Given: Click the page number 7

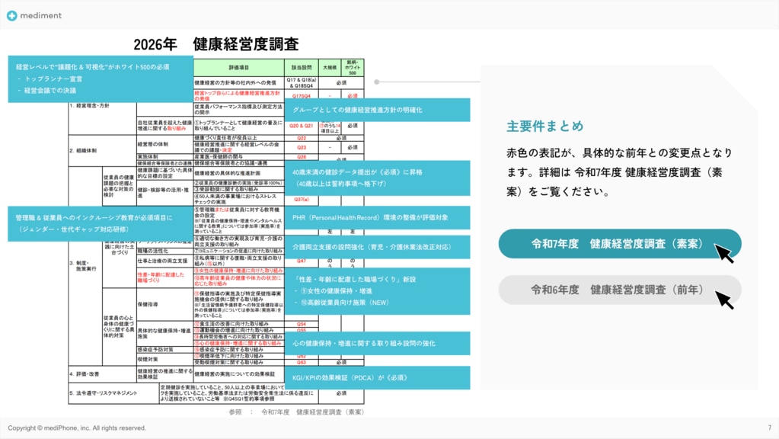Looking at the screenshot, I should pos(770,428).
